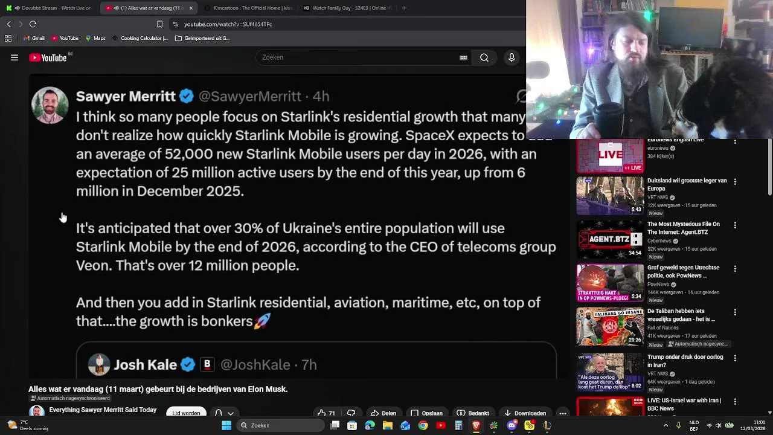Open options for Duitsland wil grootste leger video
The width and height of the screenshot is (773, 435).
(735, 181)
